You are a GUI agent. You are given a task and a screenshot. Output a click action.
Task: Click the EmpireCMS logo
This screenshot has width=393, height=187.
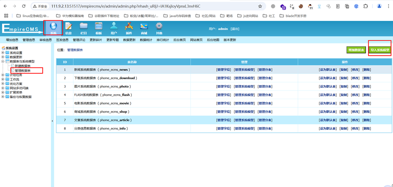click(22, 28)
